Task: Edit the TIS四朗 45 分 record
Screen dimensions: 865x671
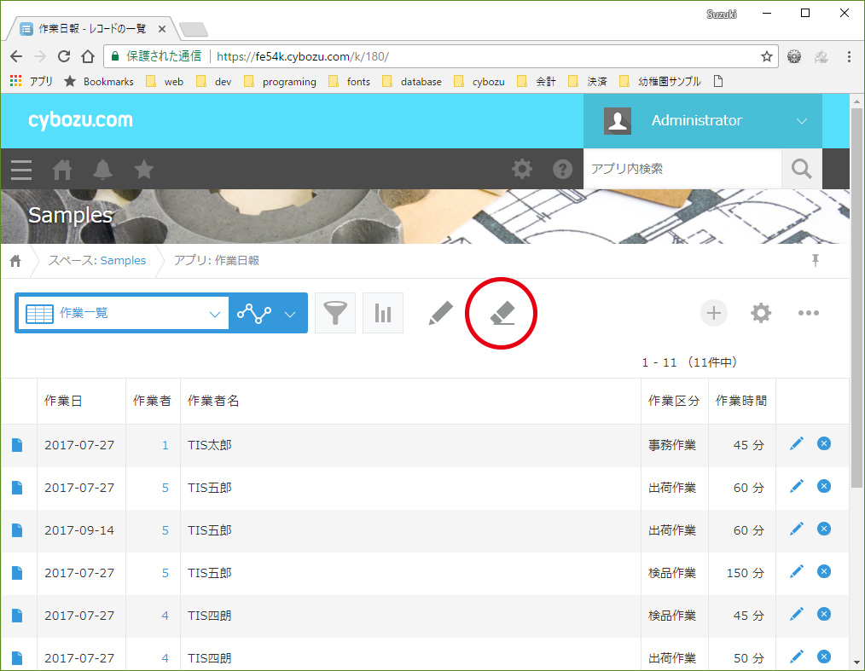Action: [x=797, y=614]
